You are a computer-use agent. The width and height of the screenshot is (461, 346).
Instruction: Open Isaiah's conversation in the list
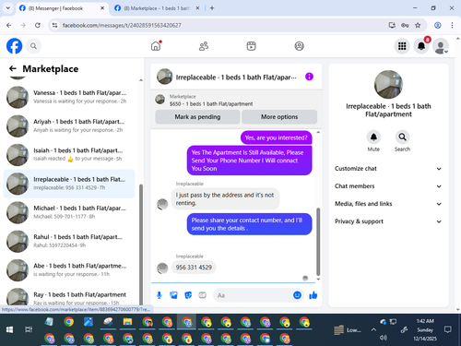click(69, 155)
